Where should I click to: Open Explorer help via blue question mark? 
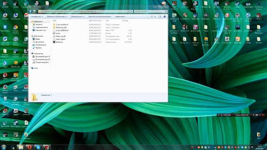click(x=165, y=17)
